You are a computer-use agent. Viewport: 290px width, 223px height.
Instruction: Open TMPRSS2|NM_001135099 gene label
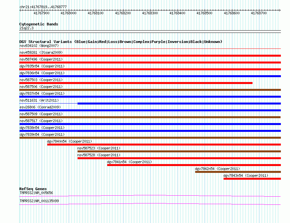39,201
